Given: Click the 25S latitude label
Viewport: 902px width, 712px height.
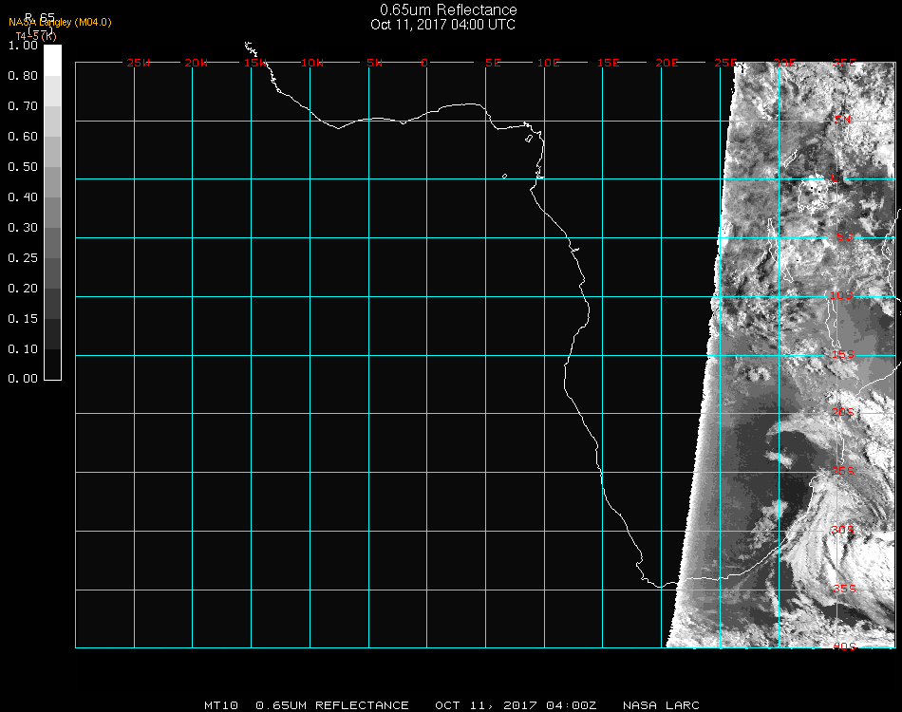Looking at the screenshot, I should (843, 471).
